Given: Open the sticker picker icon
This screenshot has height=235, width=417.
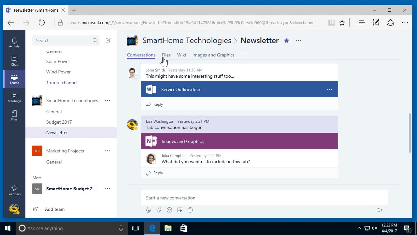Looking at the screenshot, I should 180,210.
